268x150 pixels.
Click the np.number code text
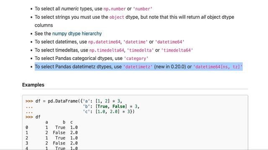pos(114,9)
